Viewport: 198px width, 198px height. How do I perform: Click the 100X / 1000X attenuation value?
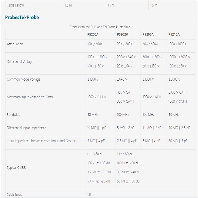click(x=177, y=44)
